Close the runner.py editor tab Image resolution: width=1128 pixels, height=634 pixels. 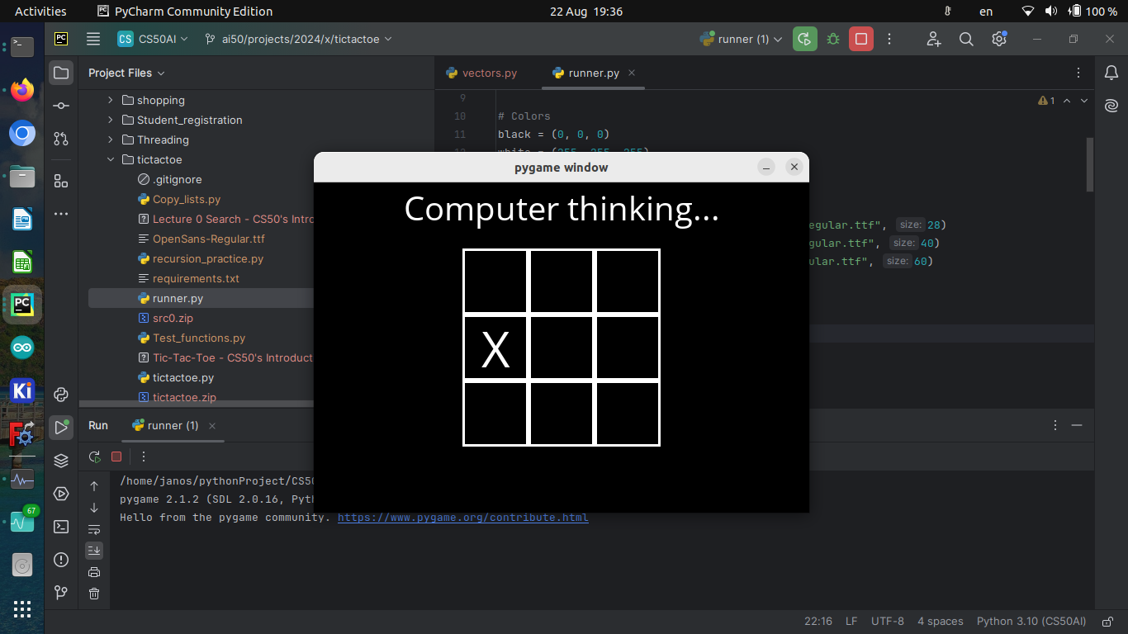[632, 73]
